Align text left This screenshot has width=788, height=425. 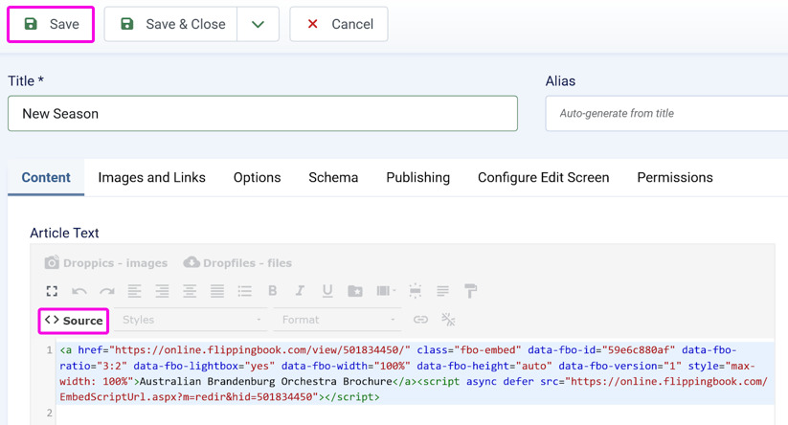pyautogui.click(x=134, y=291)
